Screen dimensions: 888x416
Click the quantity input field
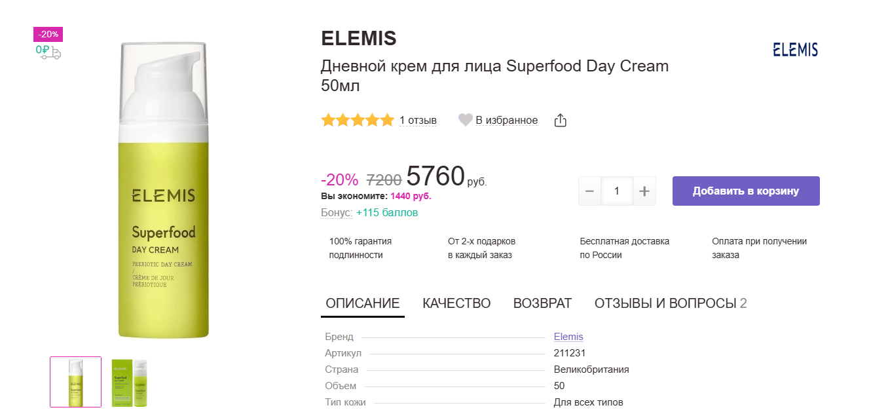tap(617, 191)
